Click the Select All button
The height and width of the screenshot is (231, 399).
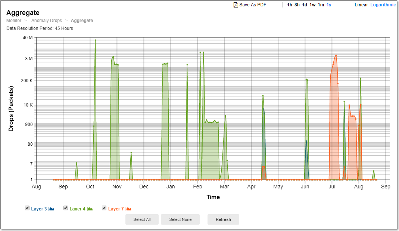coord(142,219)
